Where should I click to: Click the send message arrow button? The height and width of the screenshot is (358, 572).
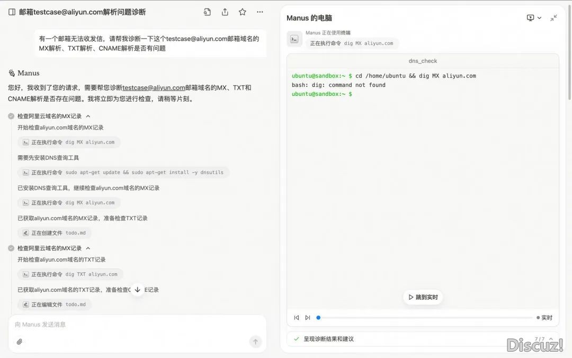[255, 342]
